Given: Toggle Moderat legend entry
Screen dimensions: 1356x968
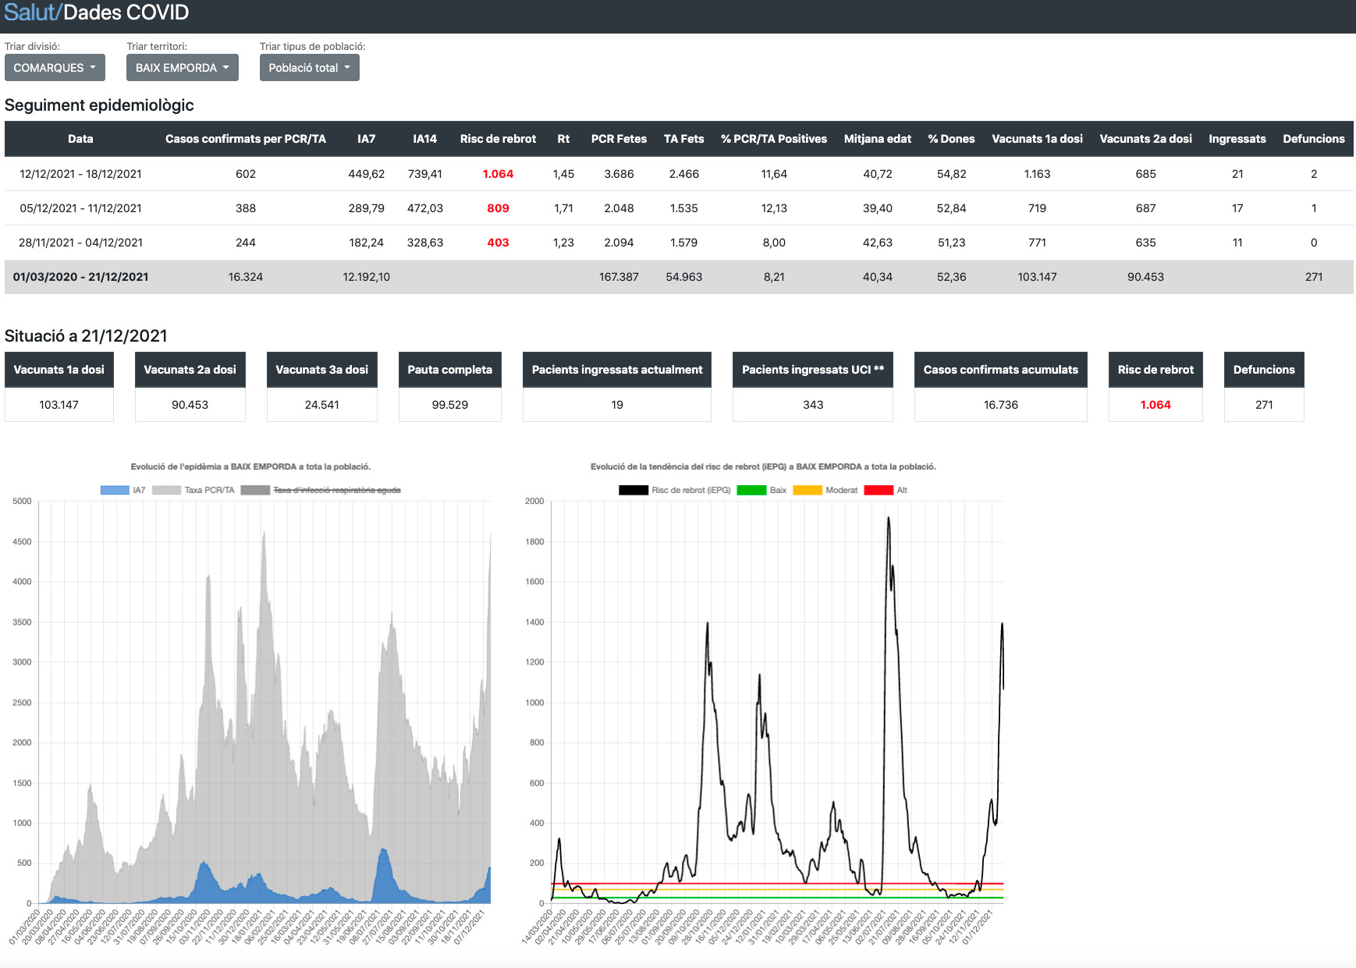Looking at the screenshot, I should (825, 490).
